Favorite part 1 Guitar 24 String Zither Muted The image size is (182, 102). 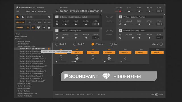pos(60,17)
